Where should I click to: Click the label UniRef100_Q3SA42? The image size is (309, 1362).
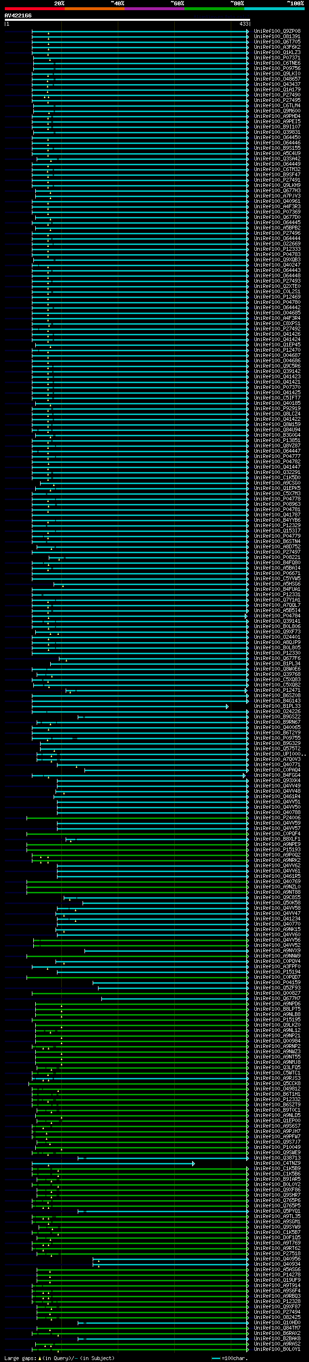[x=277, y=158]
